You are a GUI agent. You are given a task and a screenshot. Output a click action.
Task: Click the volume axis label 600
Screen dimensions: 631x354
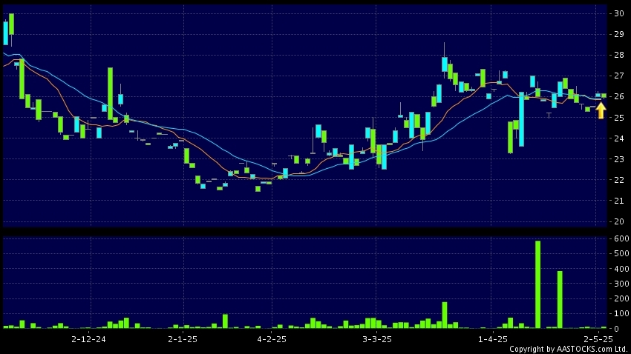tap(622, 238)
